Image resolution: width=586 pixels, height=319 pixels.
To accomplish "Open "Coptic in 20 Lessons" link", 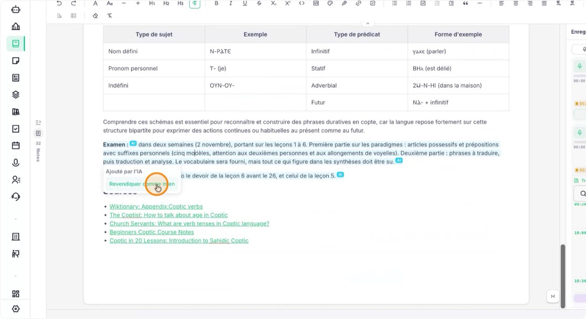I will [x=179, y=241].
